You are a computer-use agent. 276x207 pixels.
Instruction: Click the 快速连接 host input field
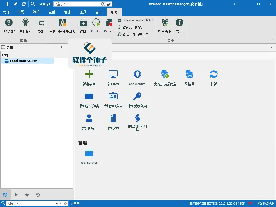(x=73, y=4)
